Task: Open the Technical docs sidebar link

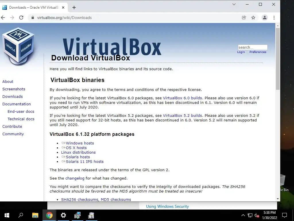Action: (x=21, y=119)
